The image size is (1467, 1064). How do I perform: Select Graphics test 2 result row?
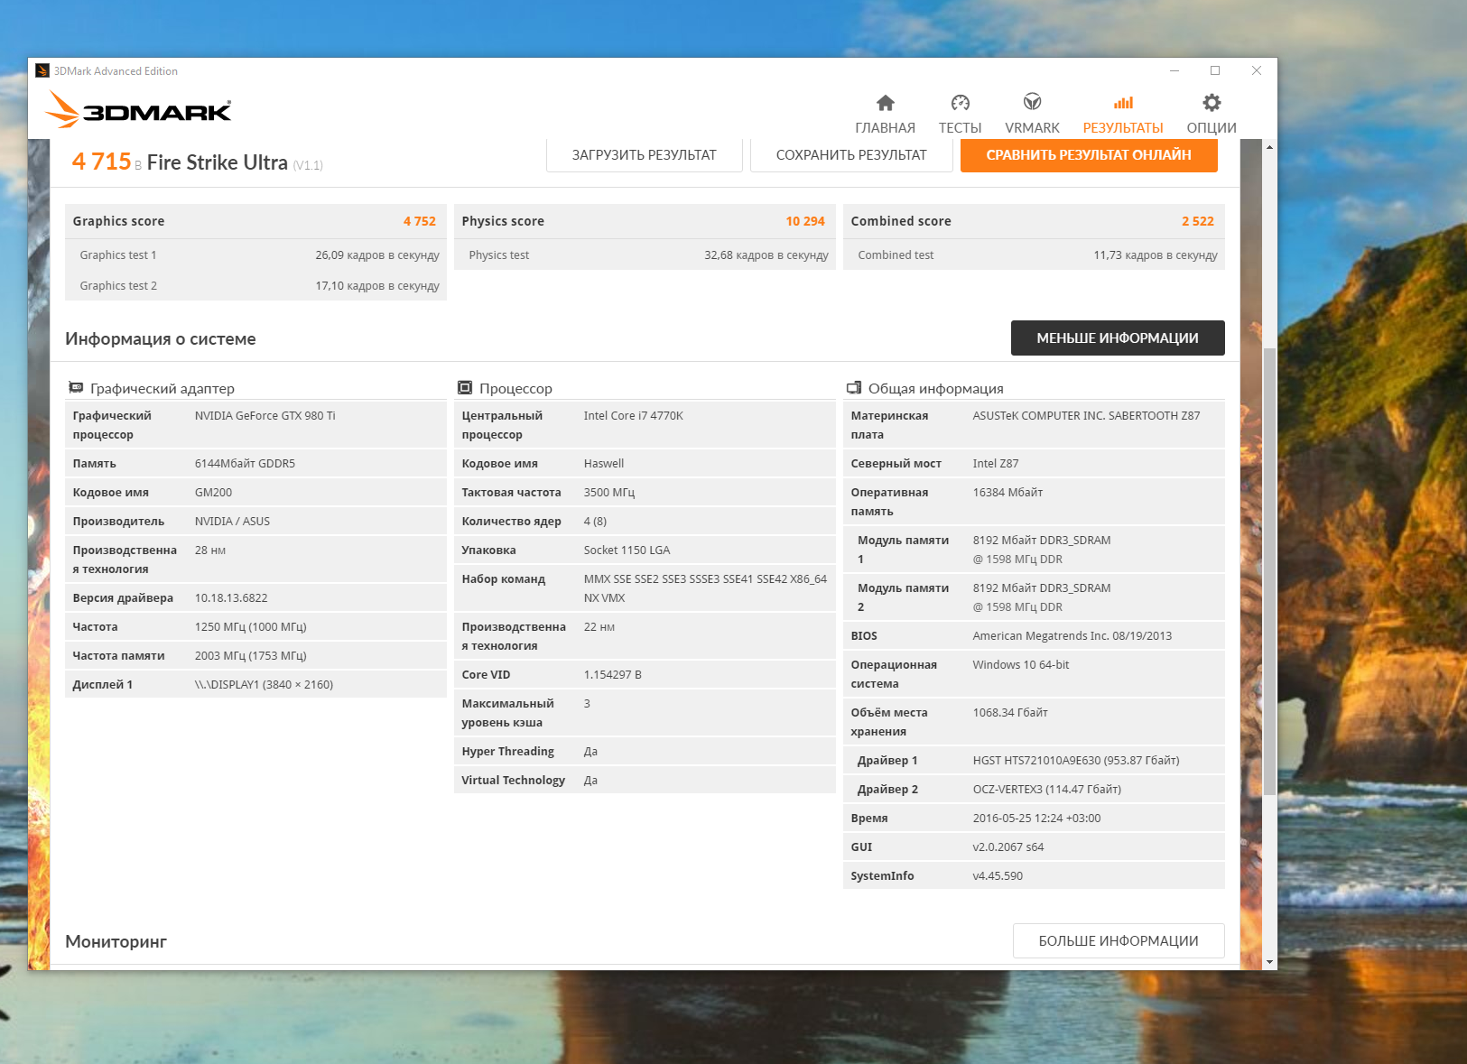(256, 286)
